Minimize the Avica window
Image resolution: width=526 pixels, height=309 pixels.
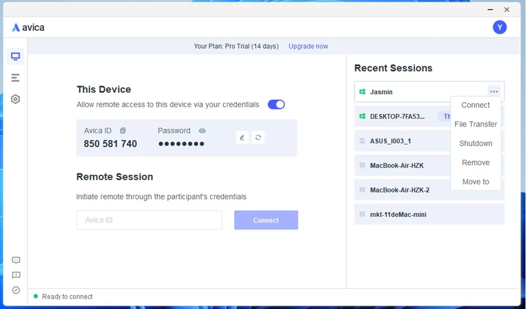(490, 10)
